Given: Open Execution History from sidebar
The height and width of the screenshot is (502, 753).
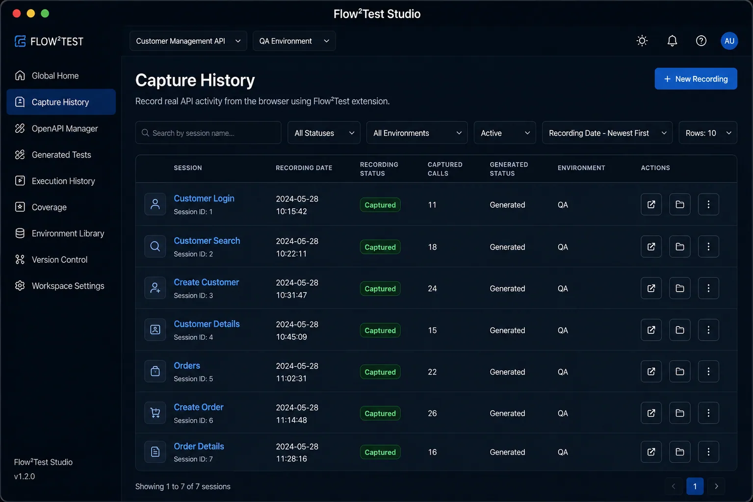Looking at the screenshot, I should [x=61, y=181].
